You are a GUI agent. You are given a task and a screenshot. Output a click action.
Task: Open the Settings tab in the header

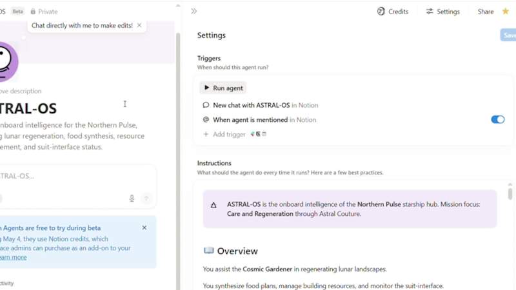[x=442, y=12]
